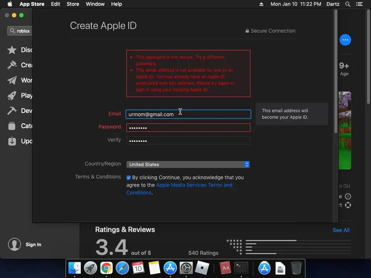Click Sign In in the sidebar

[x=33, y=244]
